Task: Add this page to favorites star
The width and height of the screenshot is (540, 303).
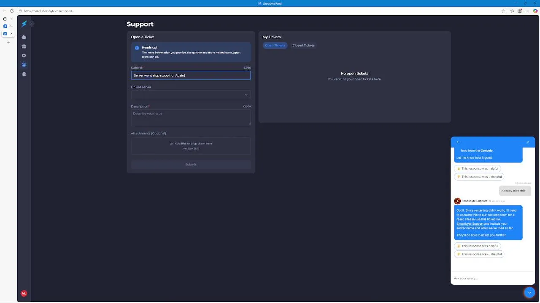Action: coord(503,11)
